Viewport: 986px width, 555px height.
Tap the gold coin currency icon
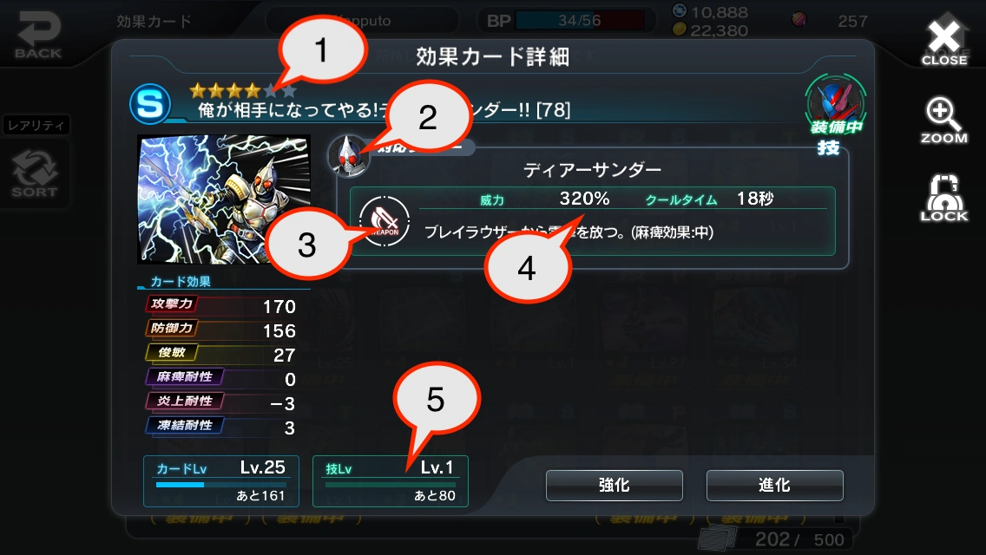679,29
